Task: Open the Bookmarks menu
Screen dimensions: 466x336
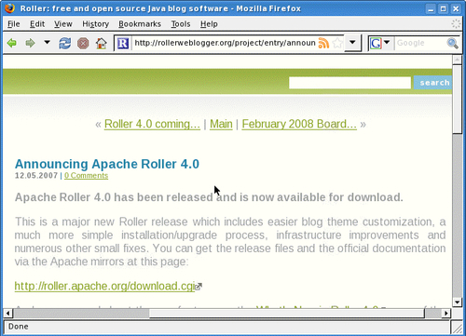Action: pos(140,24)
